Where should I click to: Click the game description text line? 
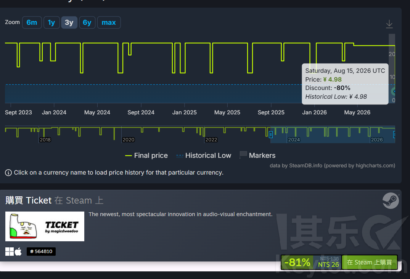click(x=180, y=214)
